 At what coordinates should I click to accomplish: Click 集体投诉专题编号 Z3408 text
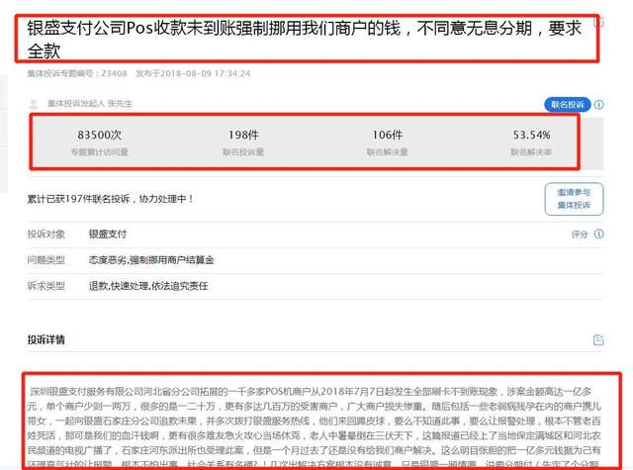coord(77,73)
